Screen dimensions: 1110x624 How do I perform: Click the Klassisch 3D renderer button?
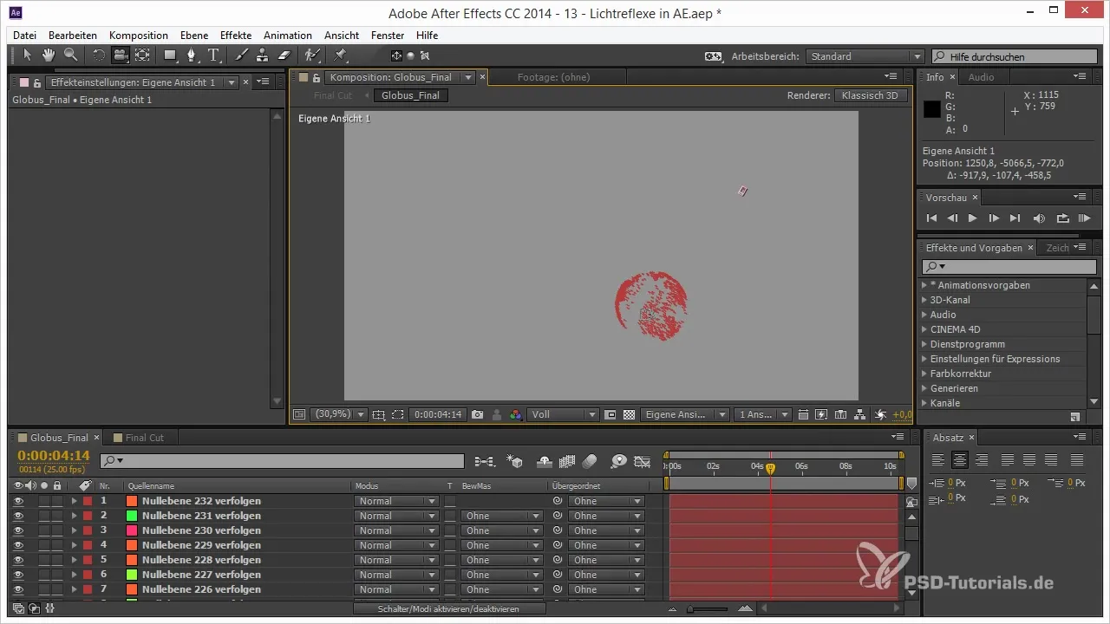(x=872, y=95)
